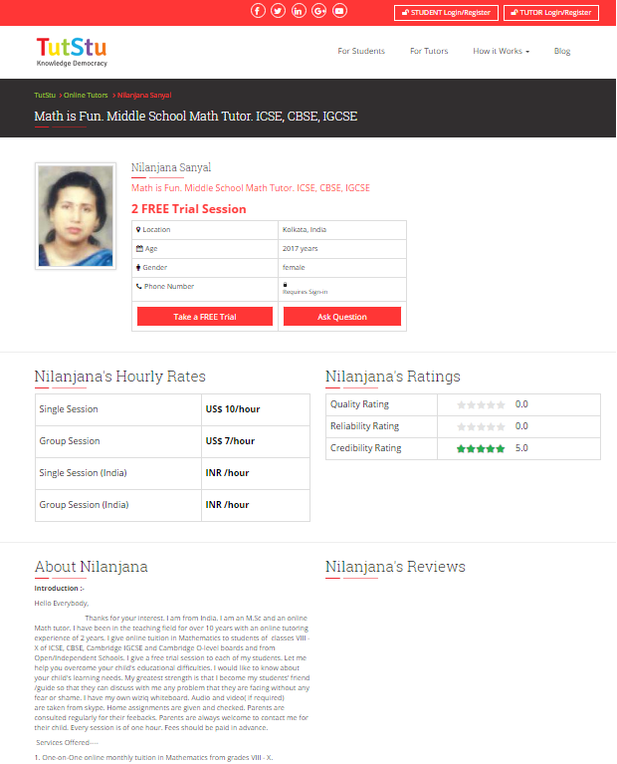Open the For Tutors menu item
Viewport: 617px width, 764px height.
[429, 51]
